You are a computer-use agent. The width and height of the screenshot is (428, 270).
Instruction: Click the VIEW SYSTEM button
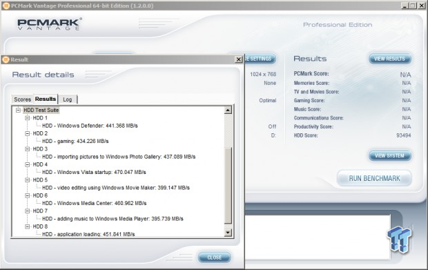pyautogui.click(x=389, y=155)
